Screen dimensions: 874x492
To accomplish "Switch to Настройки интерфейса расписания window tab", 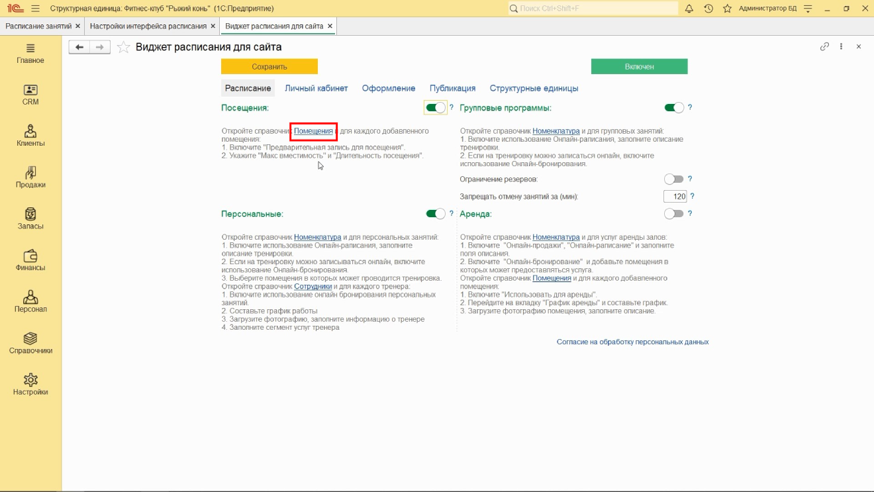I will pos(148,26).
